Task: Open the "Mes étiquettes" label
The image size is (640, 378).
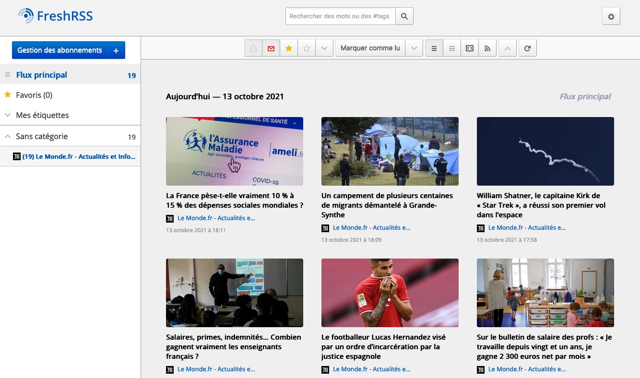Action: point(42,115)
